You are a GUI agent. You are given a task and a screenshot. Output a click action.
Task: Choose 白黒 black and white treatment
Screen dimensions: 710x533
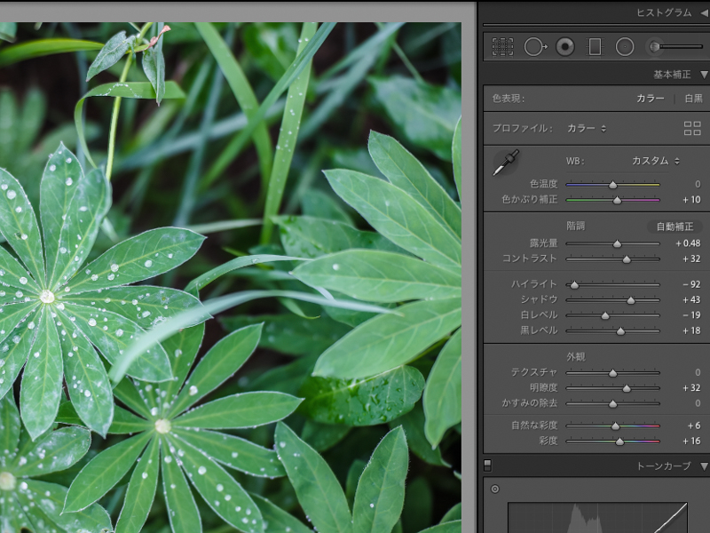[694, 99]
